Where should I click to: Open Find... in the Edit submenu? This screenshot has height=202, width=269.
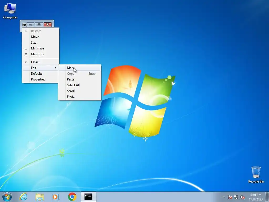[79, 97]
